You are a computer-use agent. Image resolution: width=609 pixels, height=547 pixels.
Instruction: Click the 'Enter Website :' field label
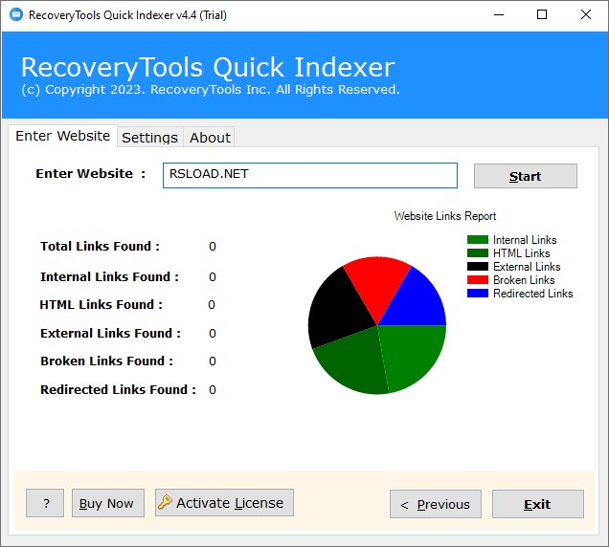[91, 173]
